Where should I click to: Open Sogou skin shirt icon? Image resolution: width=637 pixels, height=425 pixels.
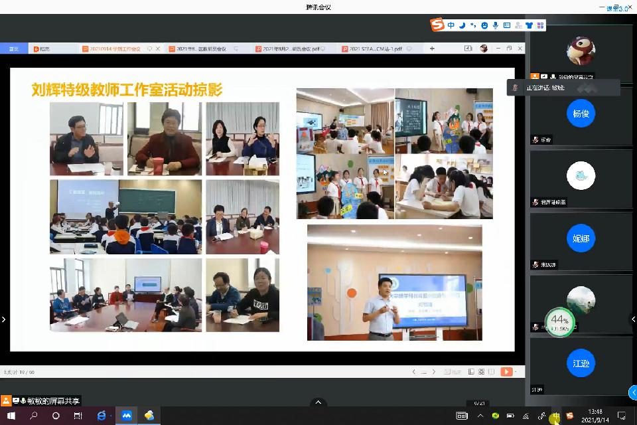(x=529, y=25)
